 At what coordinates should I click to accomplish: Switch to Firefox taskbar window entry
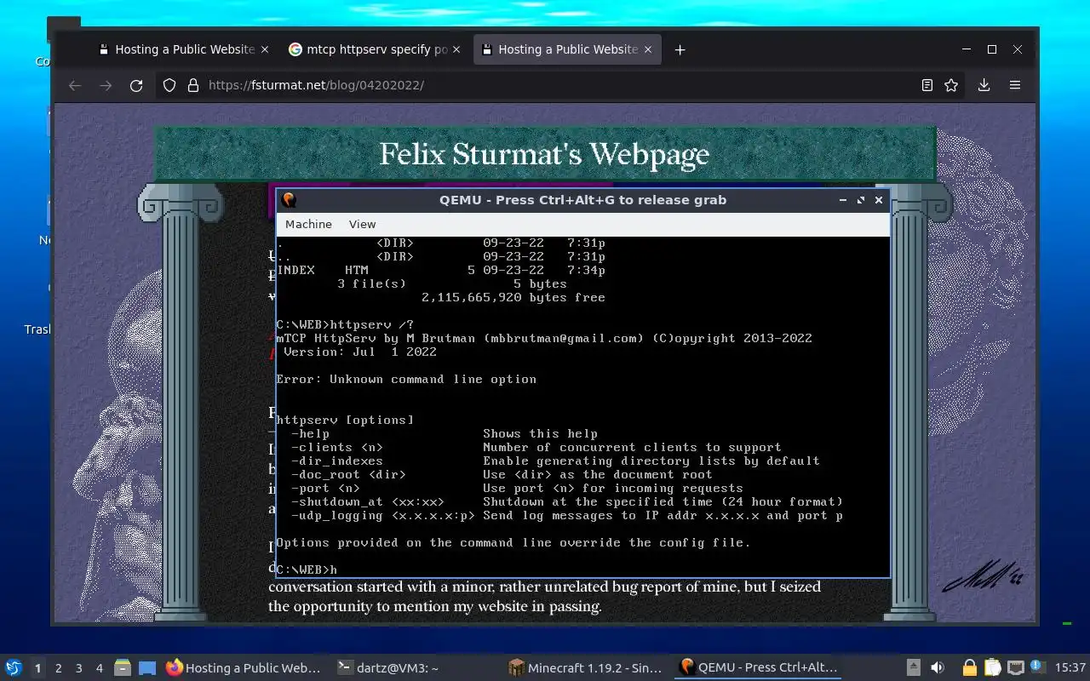244,668
